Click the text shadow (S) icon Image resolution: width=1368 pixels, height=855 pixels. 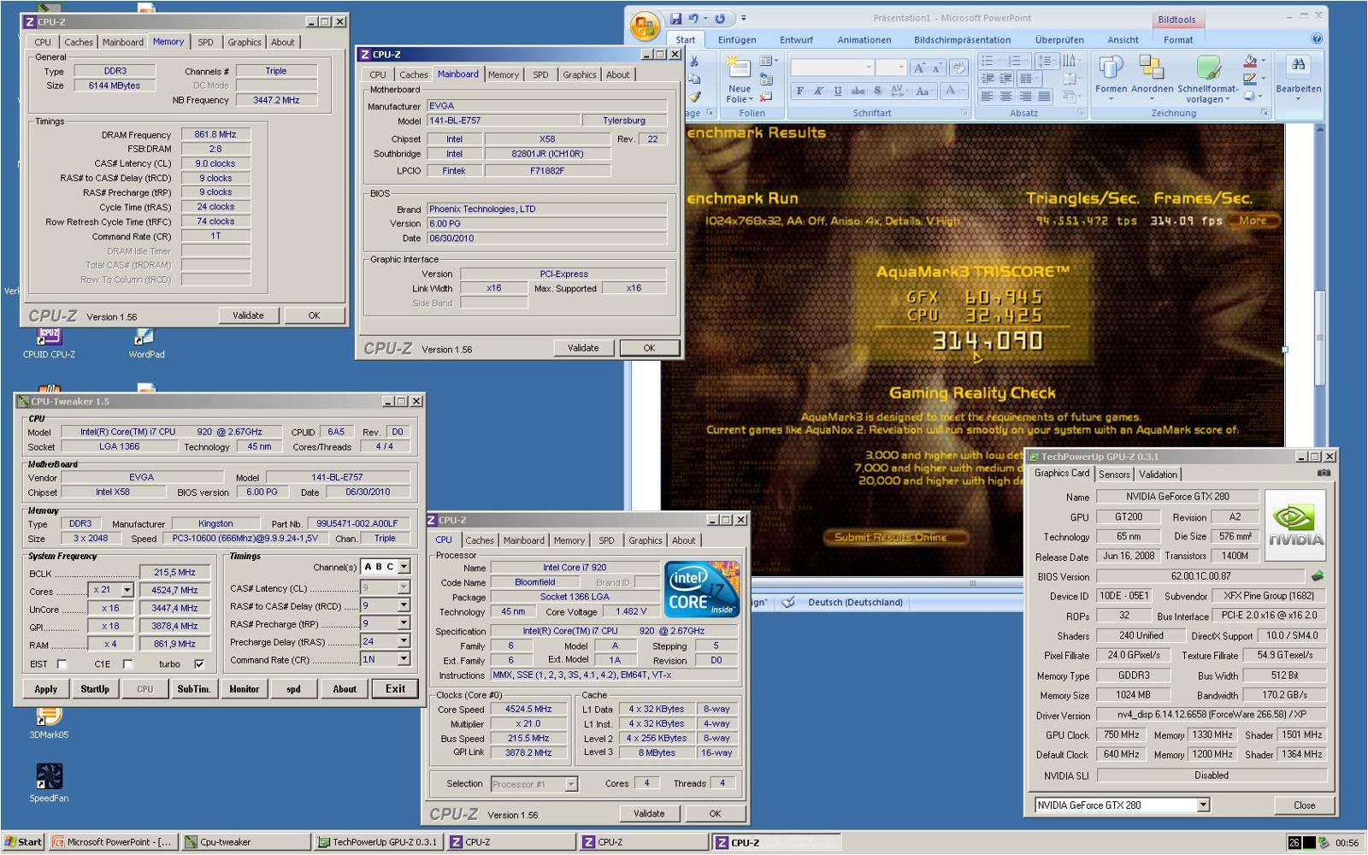877,91
